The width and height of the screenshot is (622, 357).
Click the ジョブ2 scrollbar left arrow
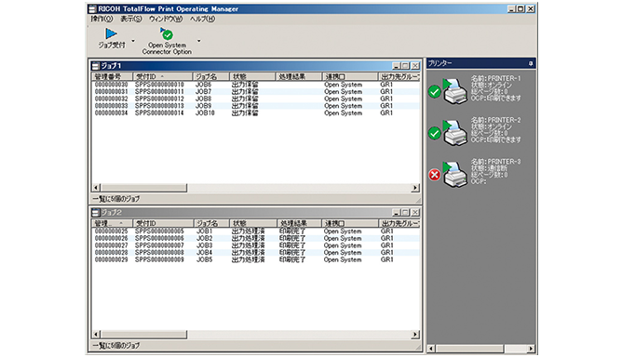tap(97, 335)
